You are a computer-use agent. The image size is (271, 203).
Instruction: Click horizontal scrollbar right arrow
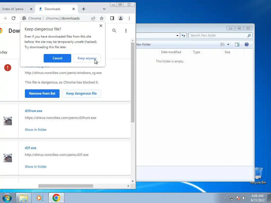[128, 186]
